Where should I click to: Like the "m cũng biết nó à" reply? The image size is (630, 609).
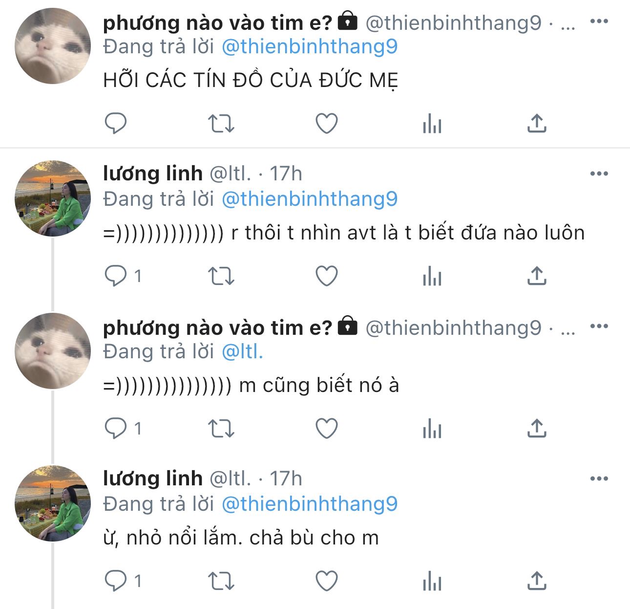(x=327, y=429)
